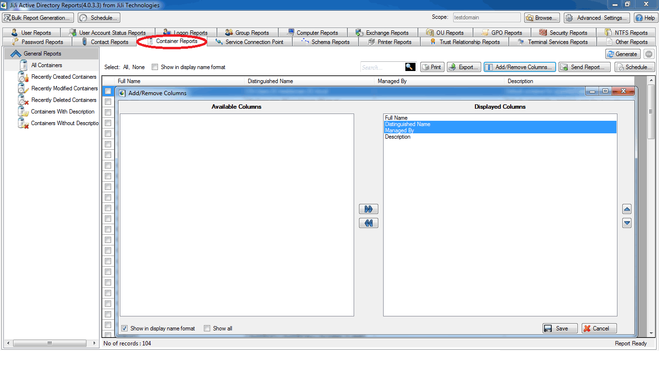Viewport: 659px width, 371px height.
Task: Click Add/Remove Columns button
Action: point(520,67)
